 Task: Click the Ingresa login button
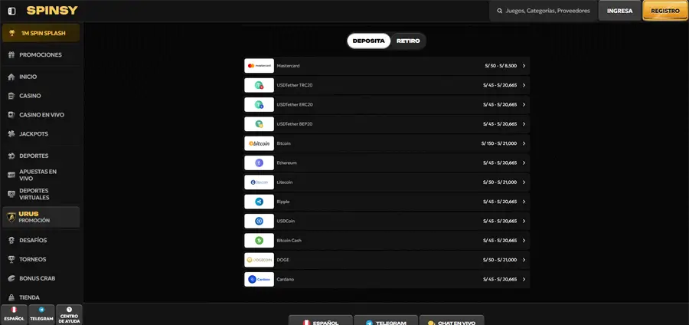[x=619, y=11]
